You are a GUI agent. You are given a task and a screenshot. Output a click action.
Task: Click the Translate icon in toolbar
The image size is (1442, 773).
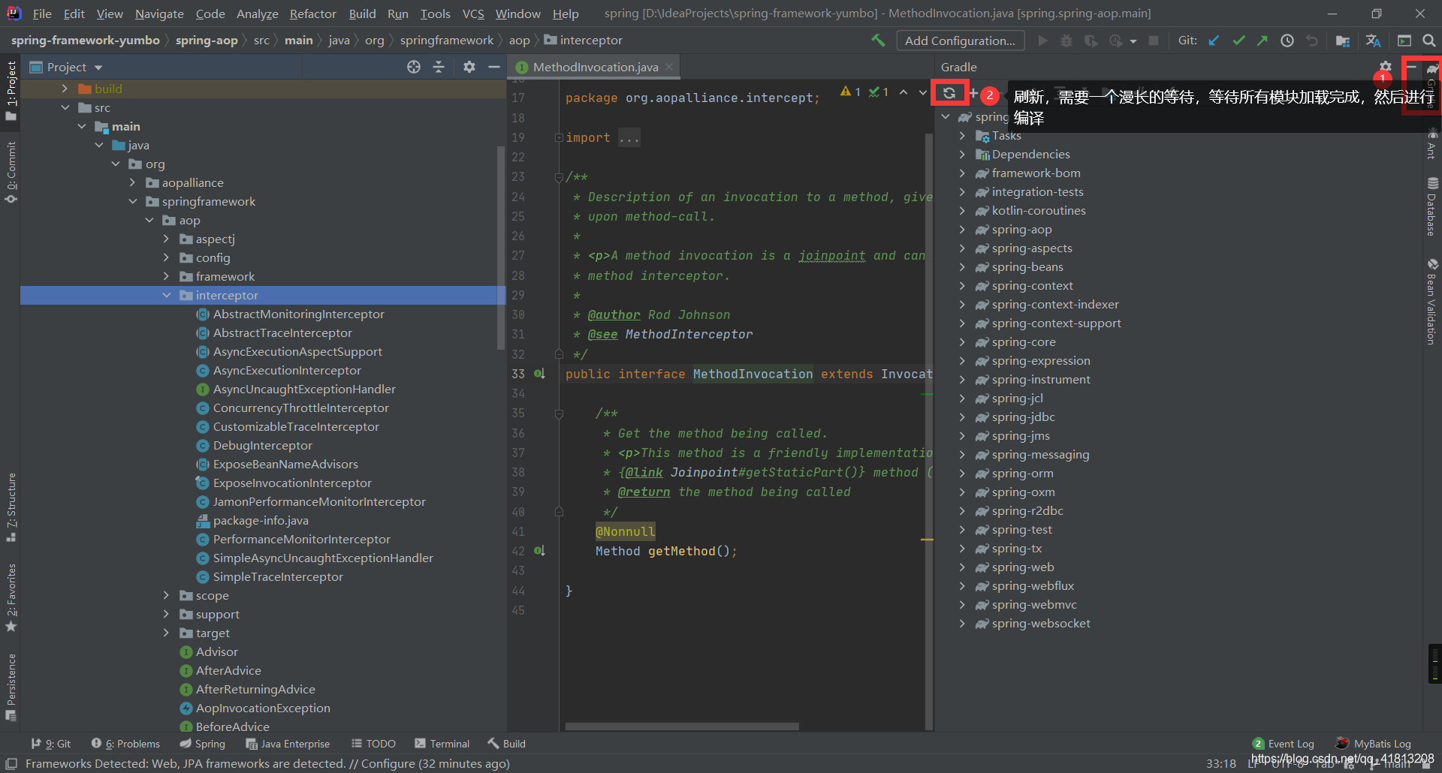click(1374, 41)
